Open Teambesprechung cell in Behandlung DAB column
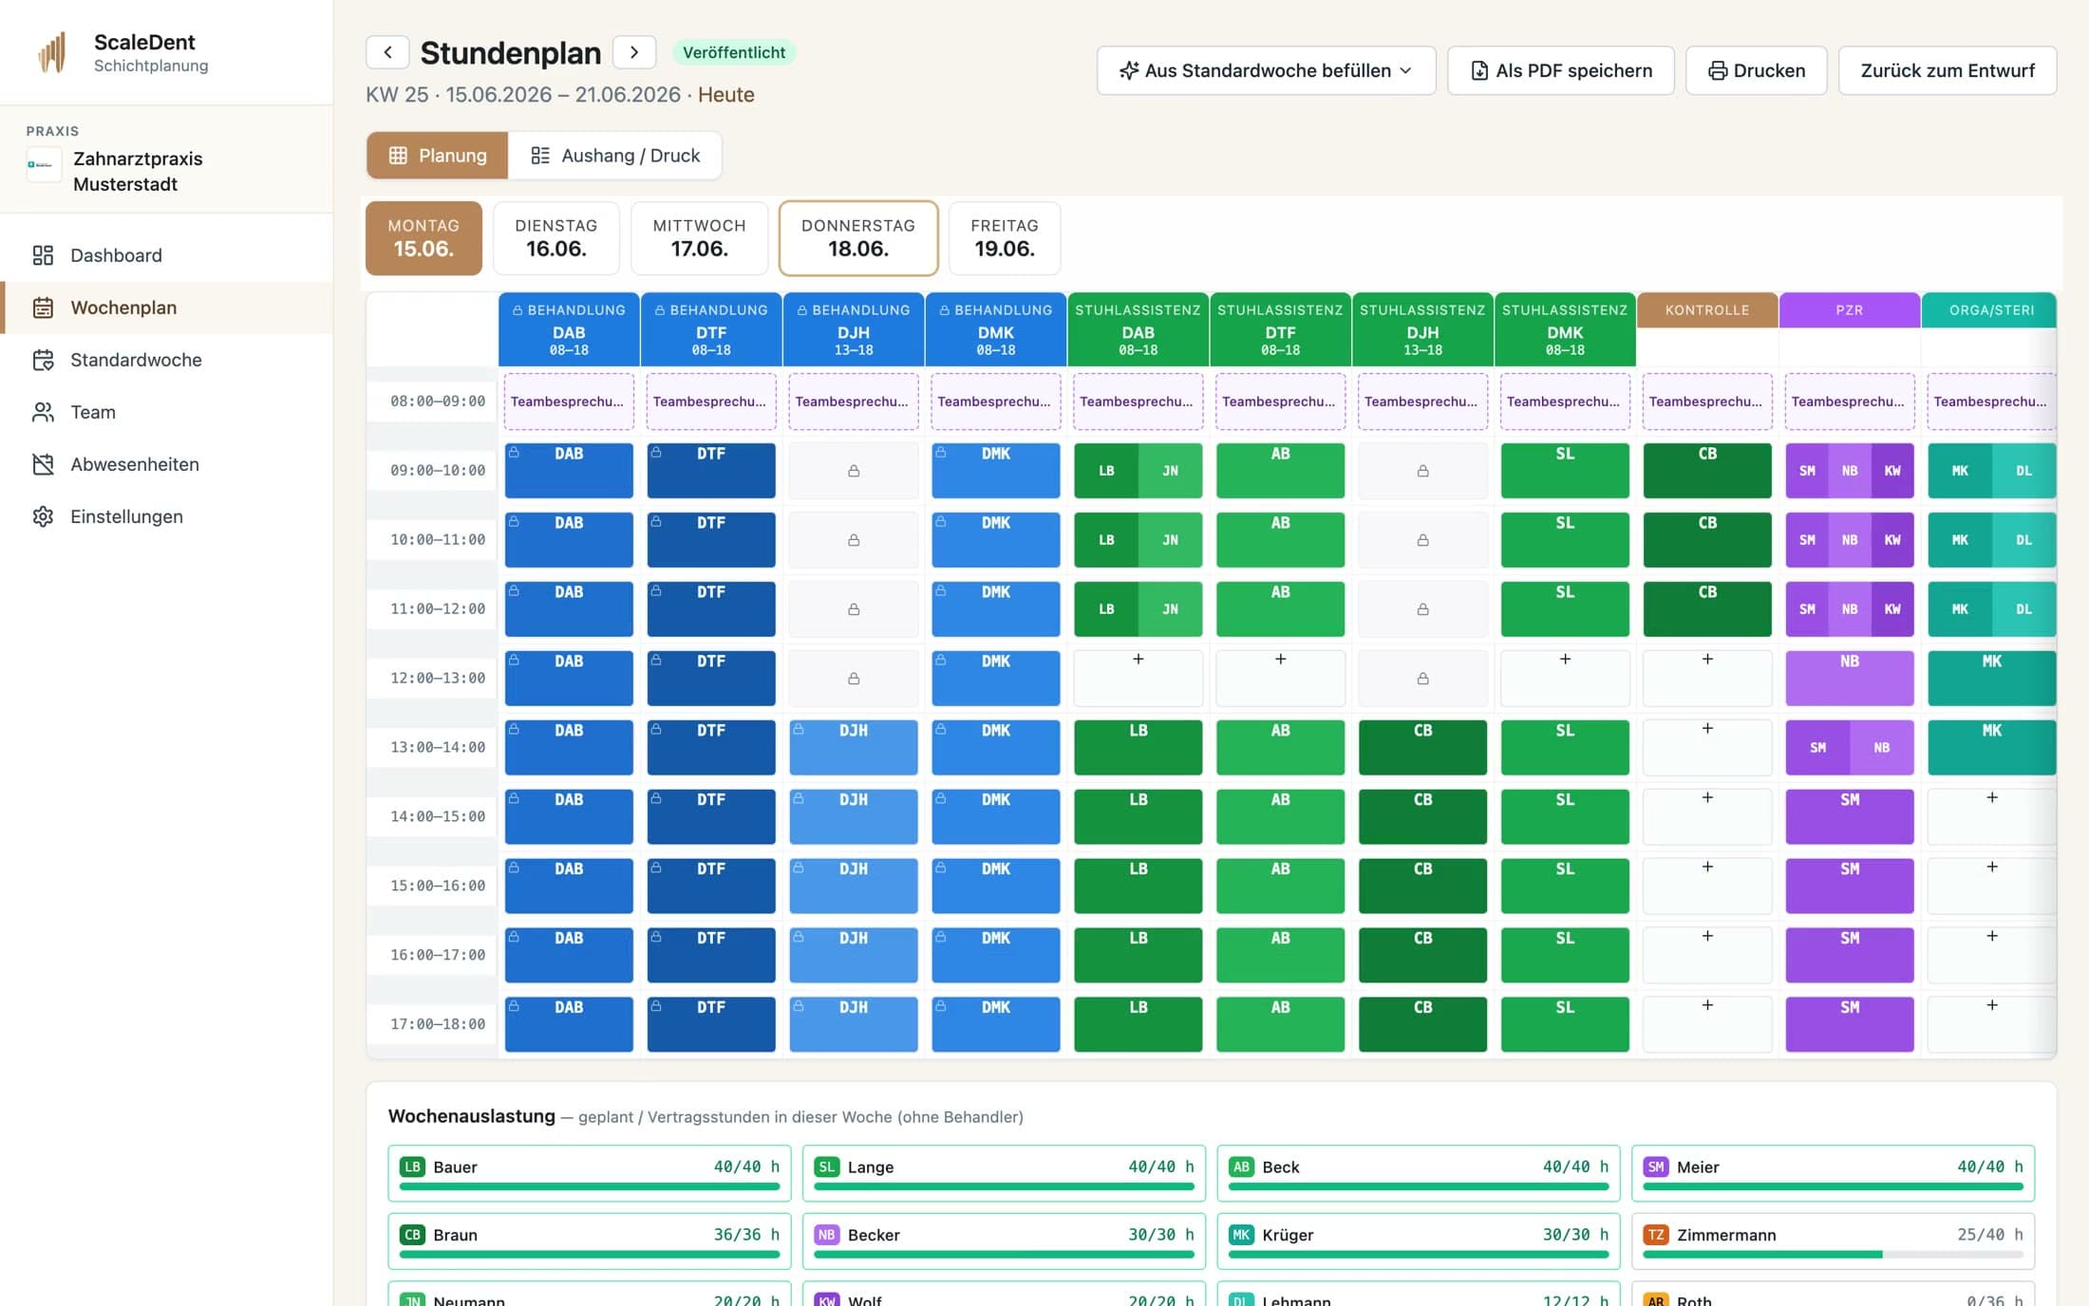Viewport: 2089px width, 1306px height. [569, 401]
